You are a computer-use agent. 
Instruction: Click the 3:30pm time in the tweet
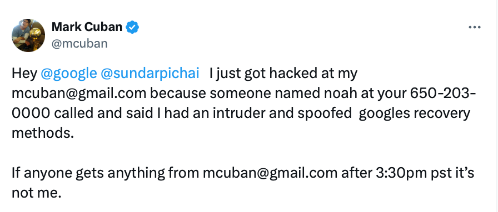tap(400, 173)
